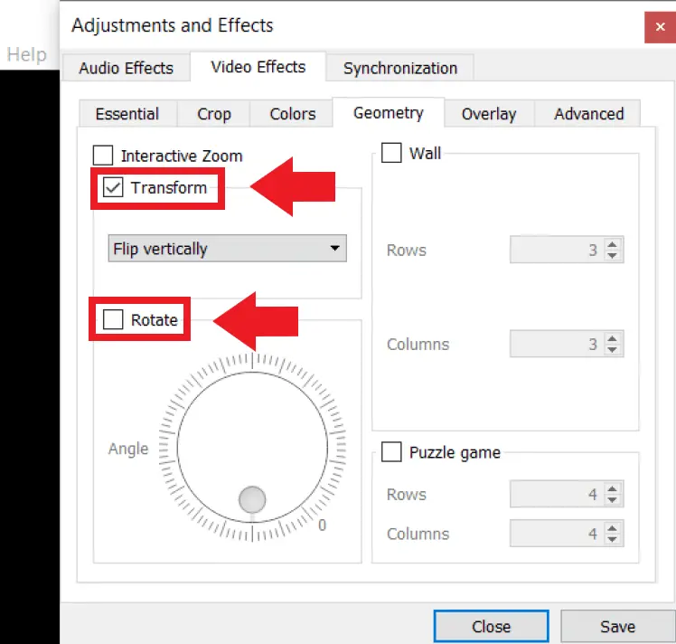Click the rotation Angle dial knob

click(x=252, y=499)
